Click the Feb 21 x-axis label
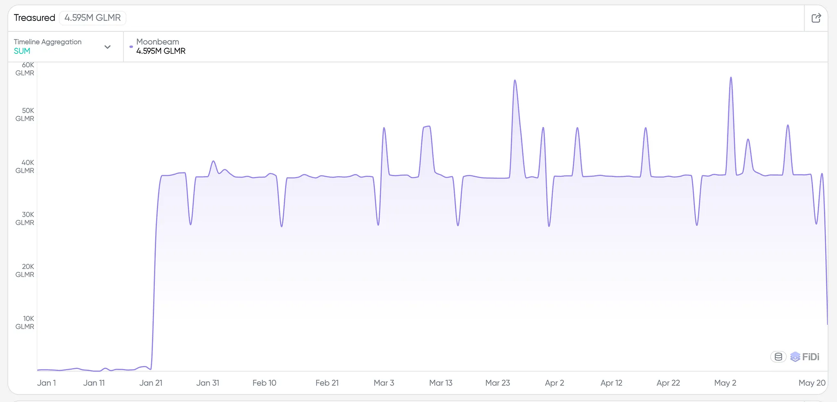The width and height of the screenshot is (837, 402). 327,383
